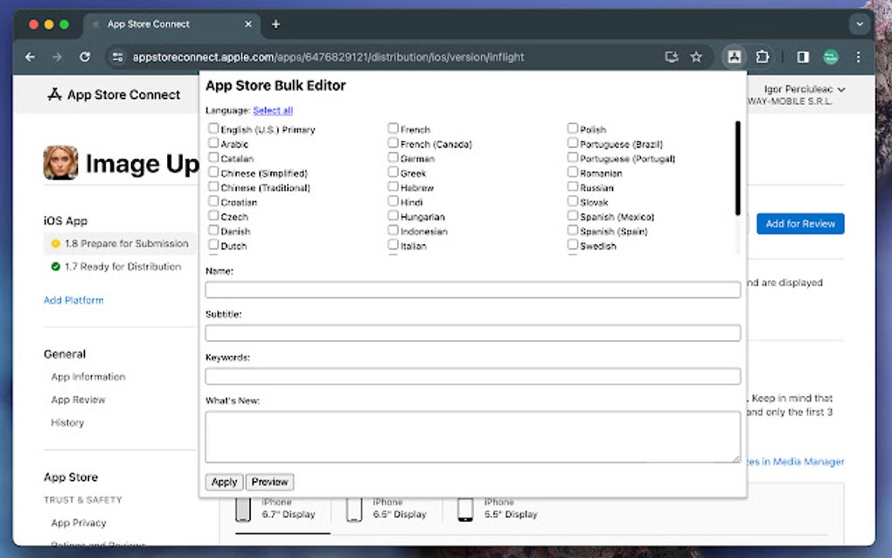Check the Portuguese (Brazil) checkbox

[573, 143]
